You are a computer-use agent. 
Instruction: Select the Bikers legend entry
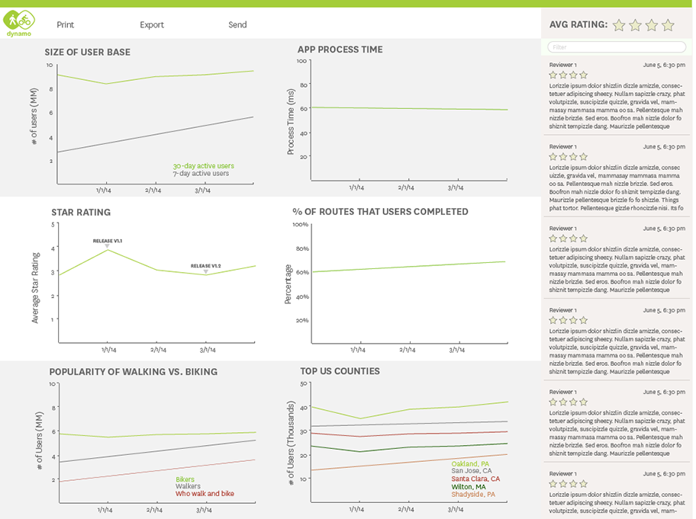pos(185,479)
